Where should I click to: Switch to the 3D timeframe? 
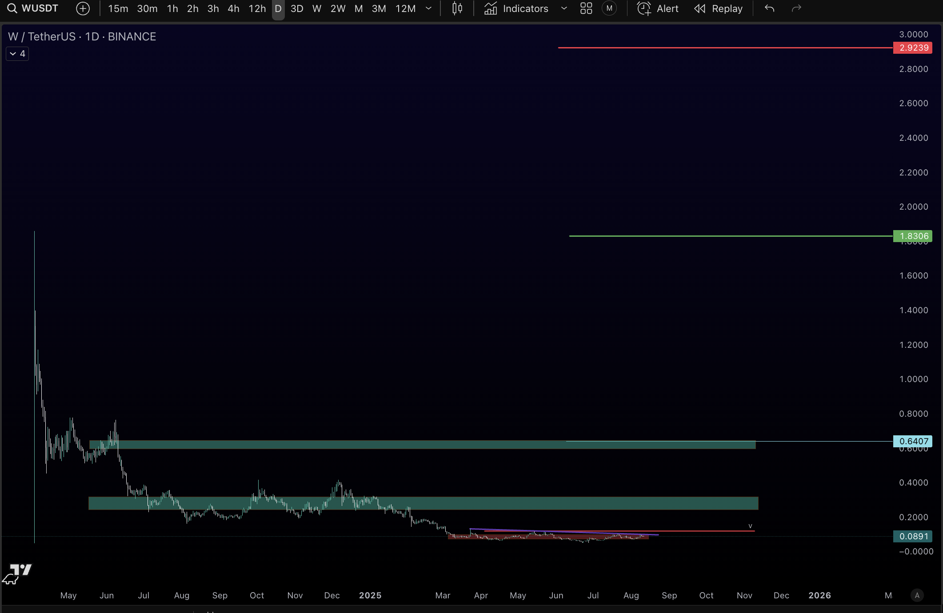point(297,8)
